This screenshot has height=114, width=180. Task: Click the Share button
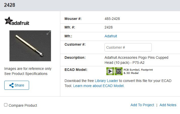pos(17,85)
